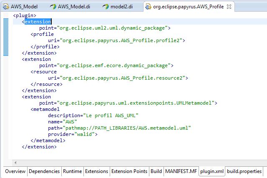Click the </profile> closing tag
Screen dimensions: 267x178
point(45,47)
